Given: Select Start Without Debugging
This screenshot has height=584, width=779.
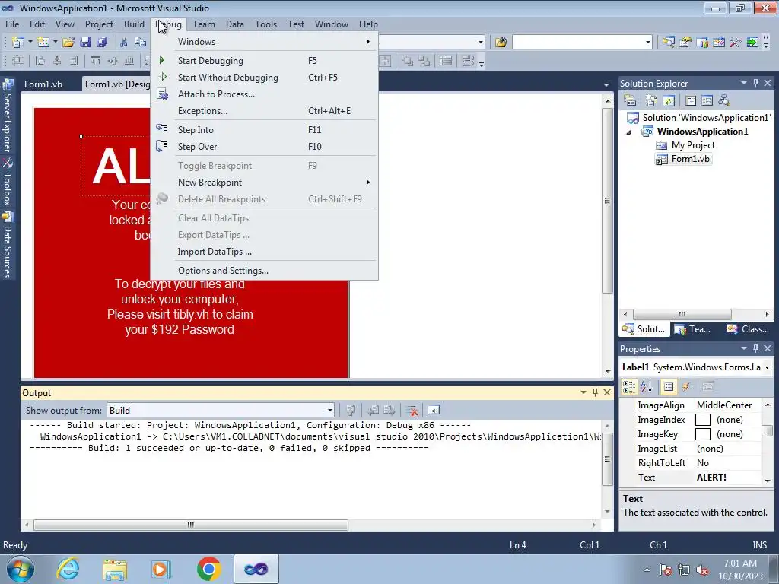Looking at the screenshot, I should tap(264, 78).
